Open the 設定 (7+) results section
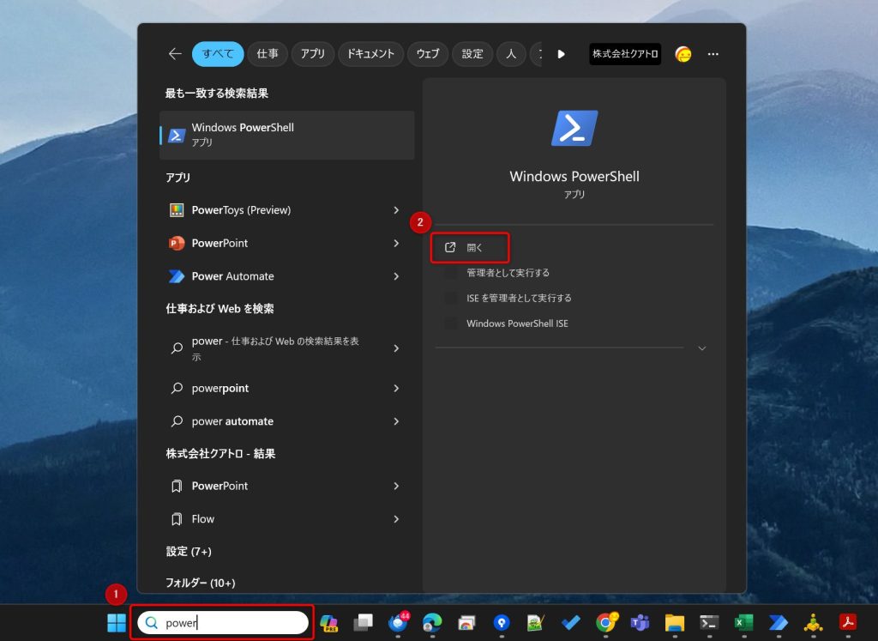Viewport: 878px width, 641px height. [189, 552]
